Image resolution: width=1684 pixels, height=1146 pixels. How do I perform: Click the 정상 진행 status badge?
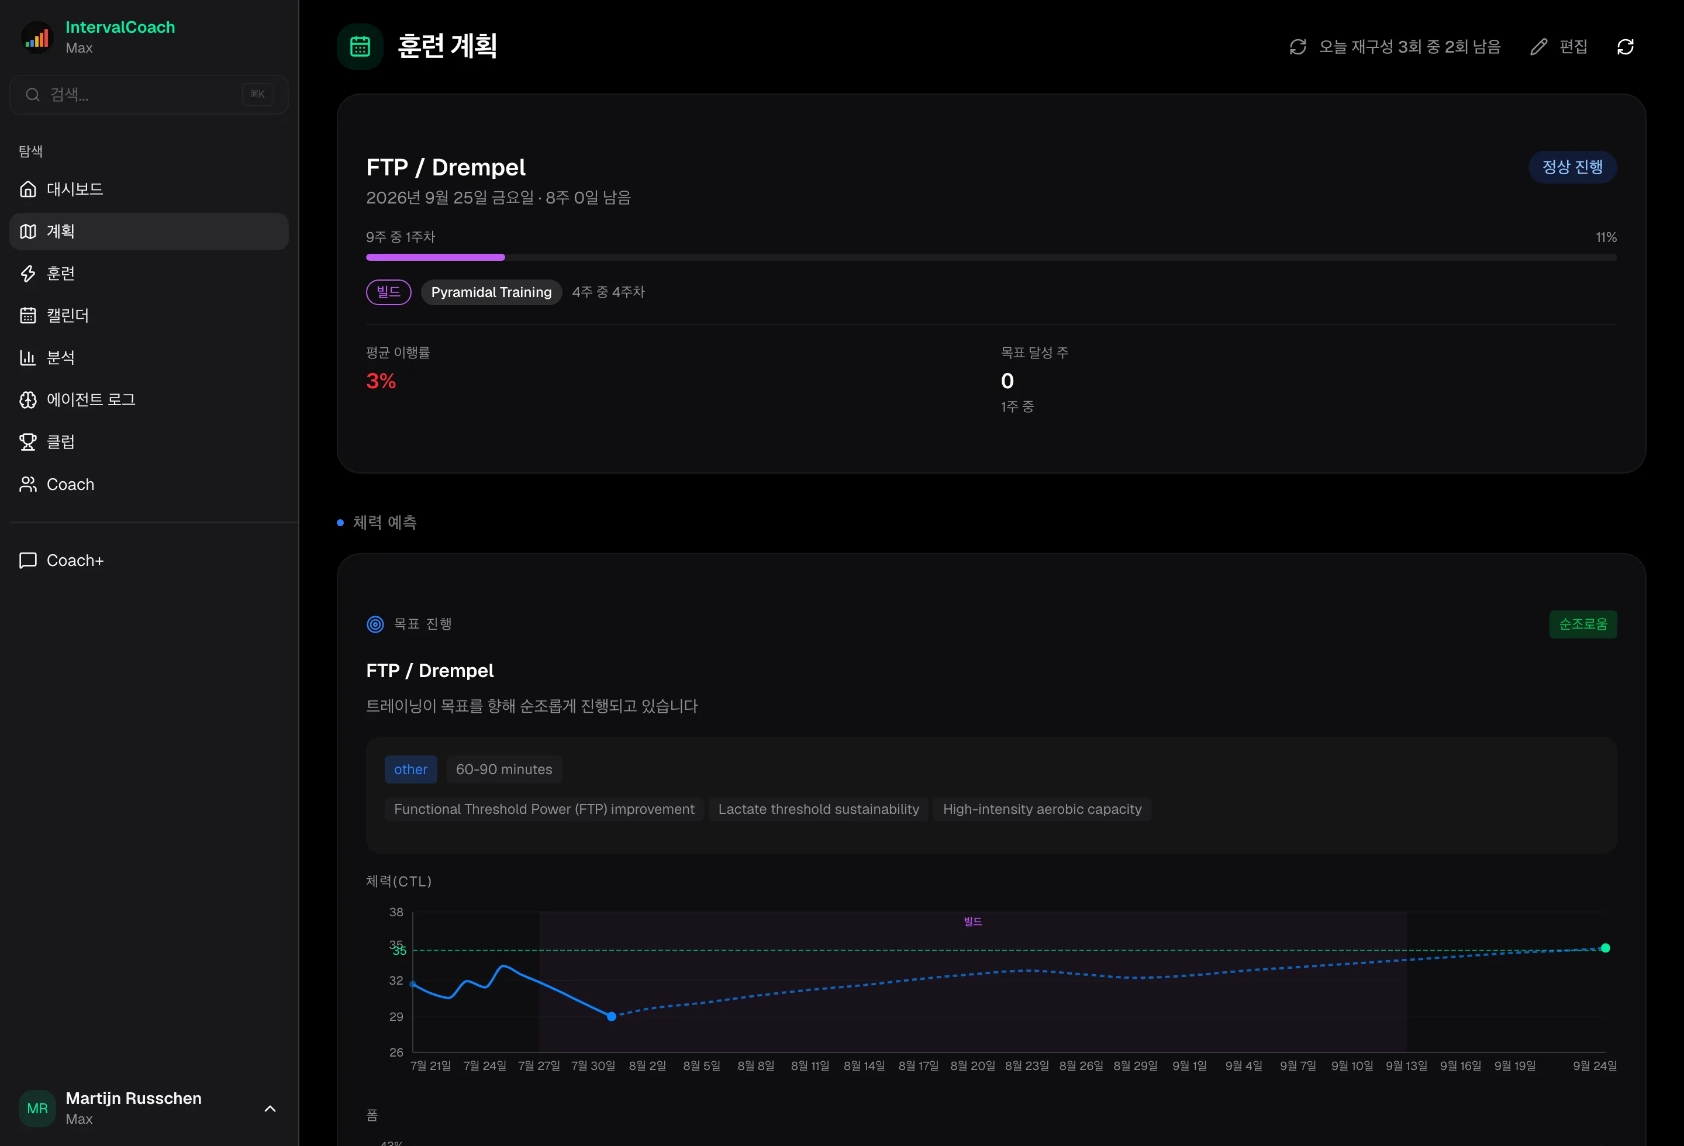tap(1572, 167)
